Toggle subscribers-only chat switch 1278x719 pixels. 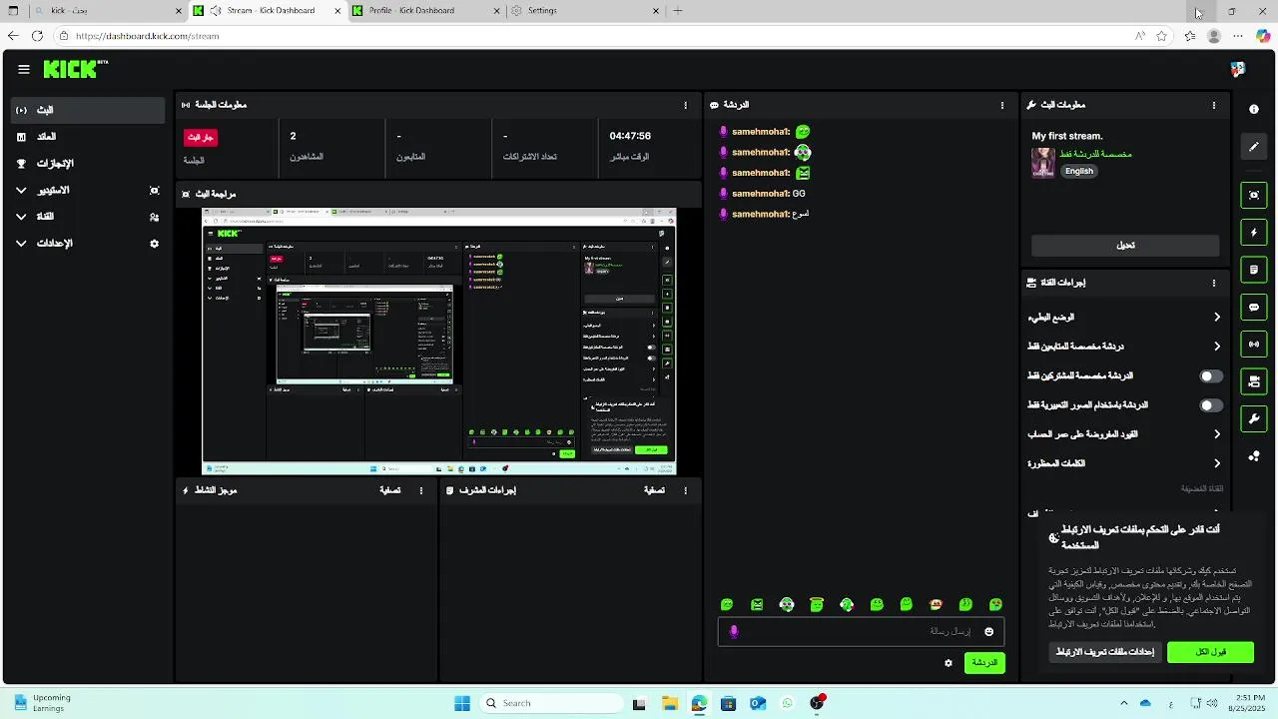(x=1211, y=376)
